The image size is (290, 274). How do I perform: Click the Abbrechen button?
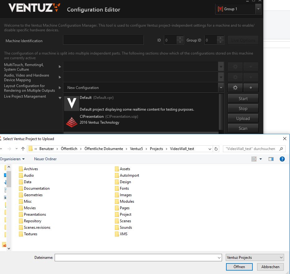pyautogui.click(x=270, y=267)
